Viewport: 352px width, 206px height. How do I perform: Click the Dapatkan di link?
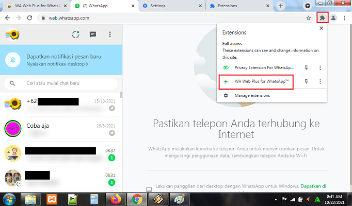point(313,186)
